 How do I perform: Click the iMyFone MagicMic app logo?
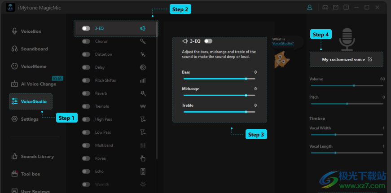10,8
